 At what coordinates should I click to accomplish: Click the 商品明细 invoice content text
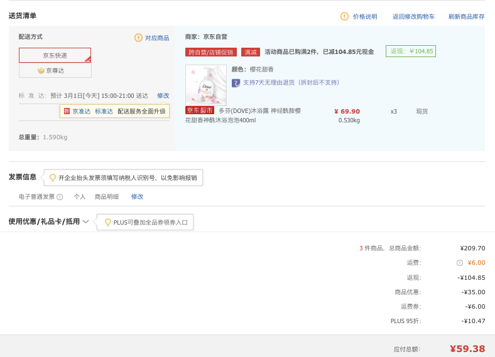(107, 197)
